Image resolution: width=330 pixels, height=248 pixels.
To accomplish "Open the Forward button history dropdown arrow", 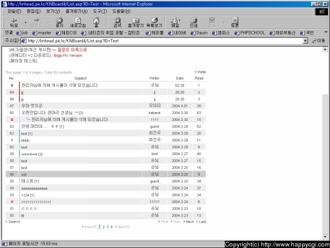I will click(48, 22).
